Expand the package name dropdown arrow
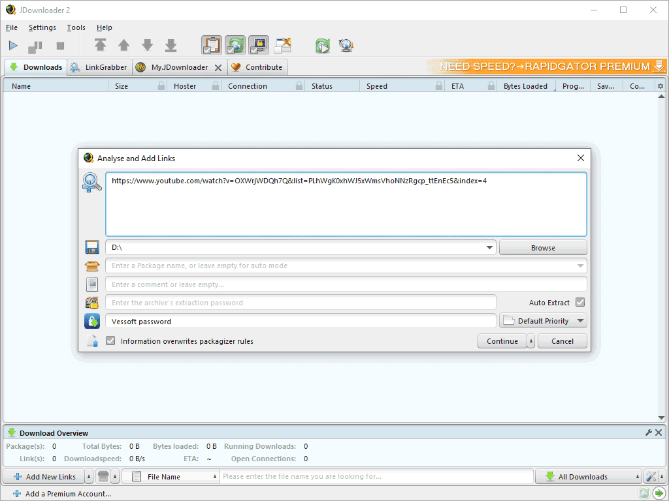This screenshot has height=501, width=669. click(x=580, y=266)
